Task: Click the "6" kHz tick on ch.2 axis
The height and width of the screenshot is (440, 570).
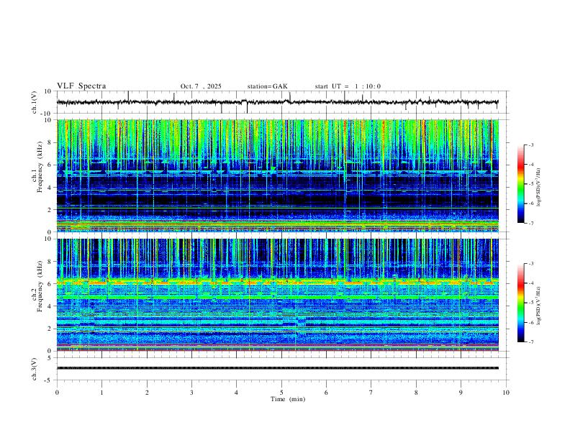Action: 50,284
